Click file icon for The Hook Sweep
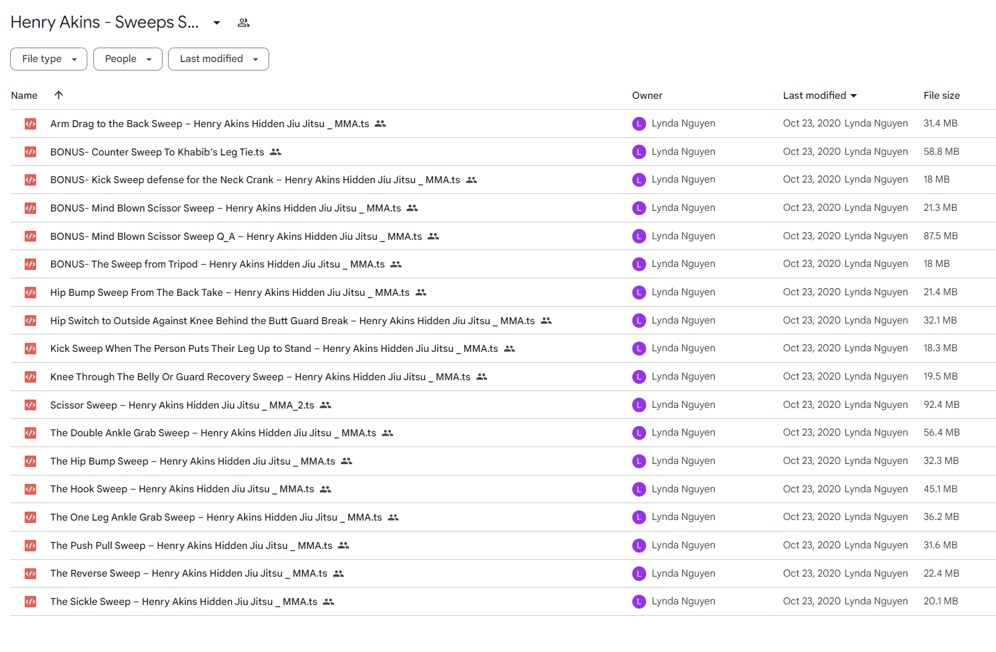Viewport: 996px width, 652px height. tap(30, 489)
